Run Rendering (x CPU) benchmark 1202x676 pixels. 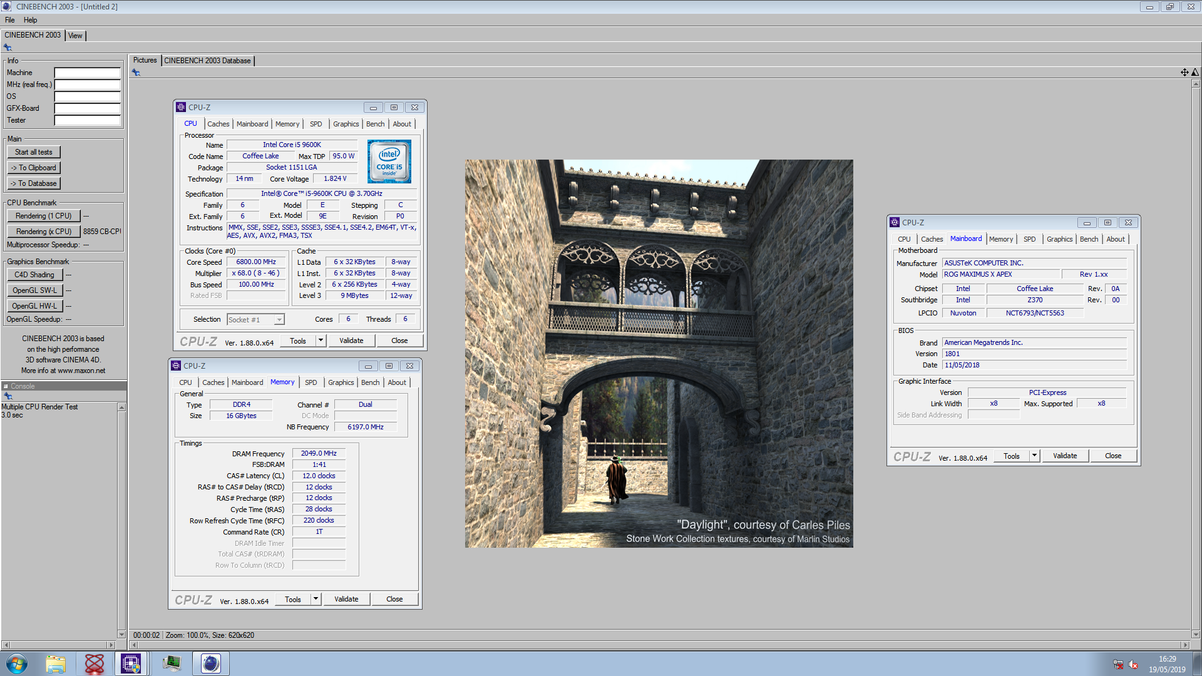click(44, 232)
